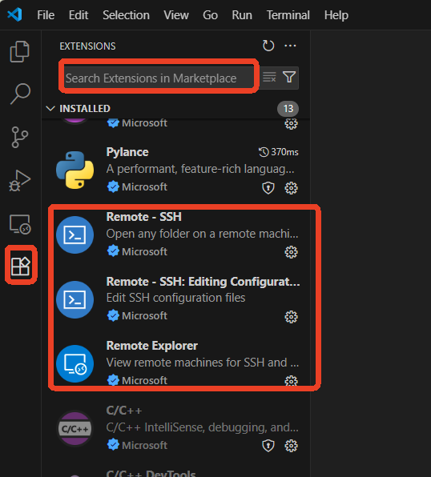Open the File menu
Image resolution: width=431 pixels, height=477 pixels.
tap(46, 15)
